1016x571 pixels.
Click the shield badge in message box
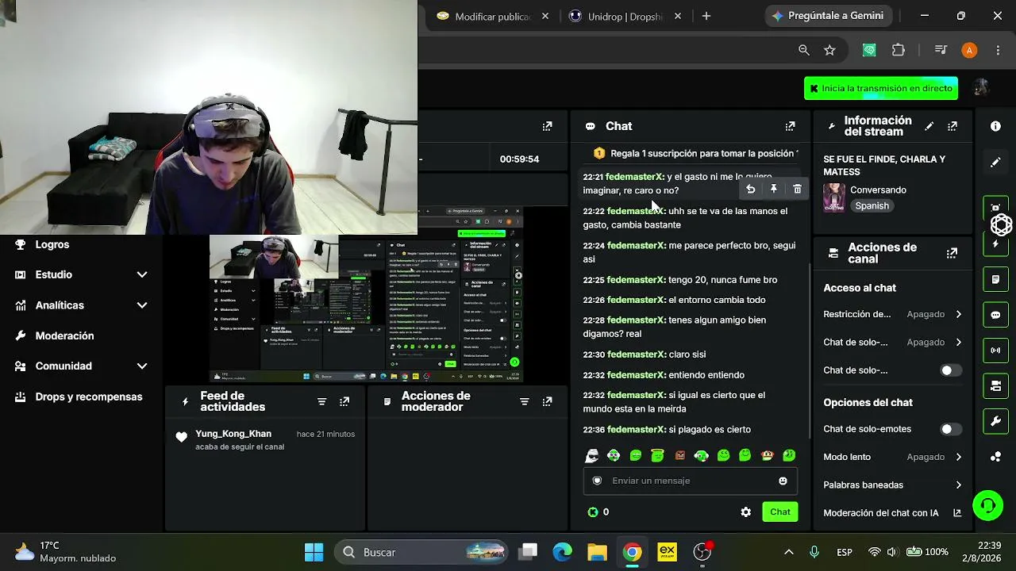click(x=597, y=481)
